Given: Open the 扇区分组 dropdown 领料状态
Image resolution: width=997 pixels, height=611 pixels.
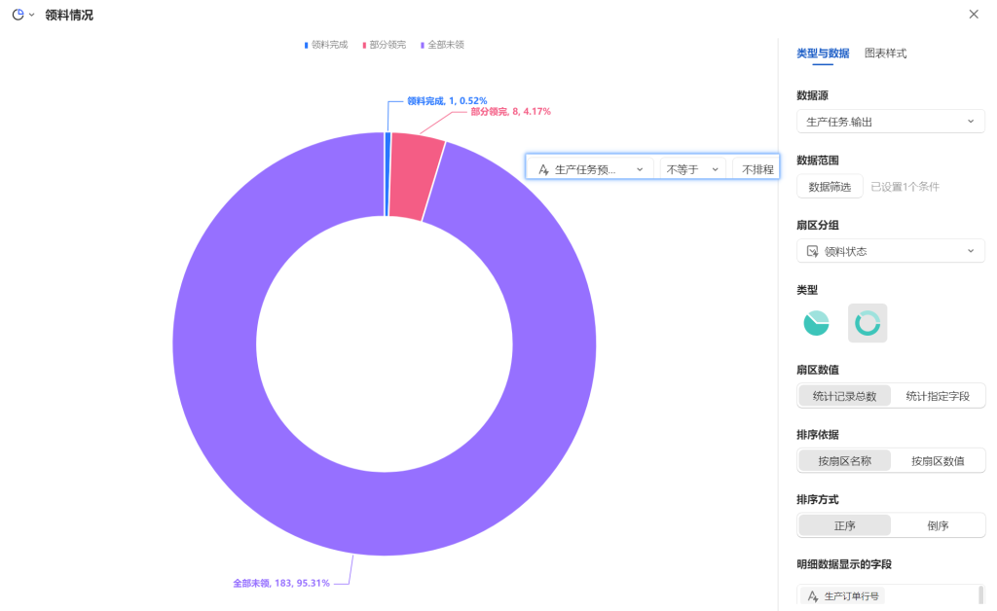Looking at the screenshot, I should click(891, 251).
